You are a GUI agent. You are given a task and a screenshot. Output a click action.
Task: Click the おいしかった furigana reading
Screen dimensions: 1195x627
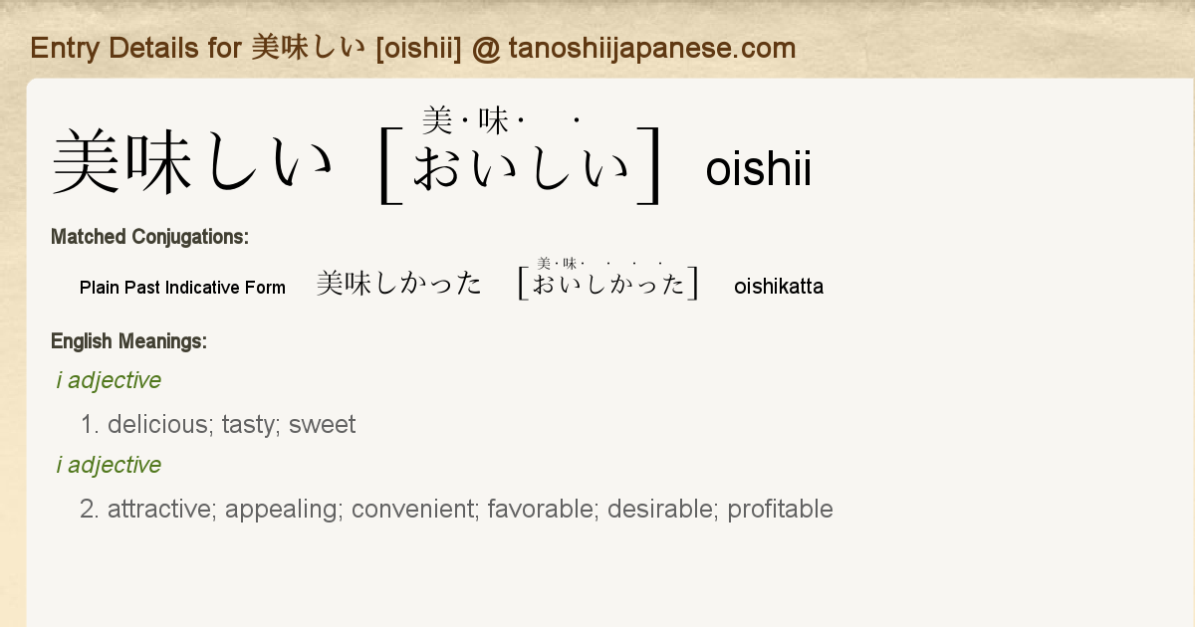click(609, 286)
